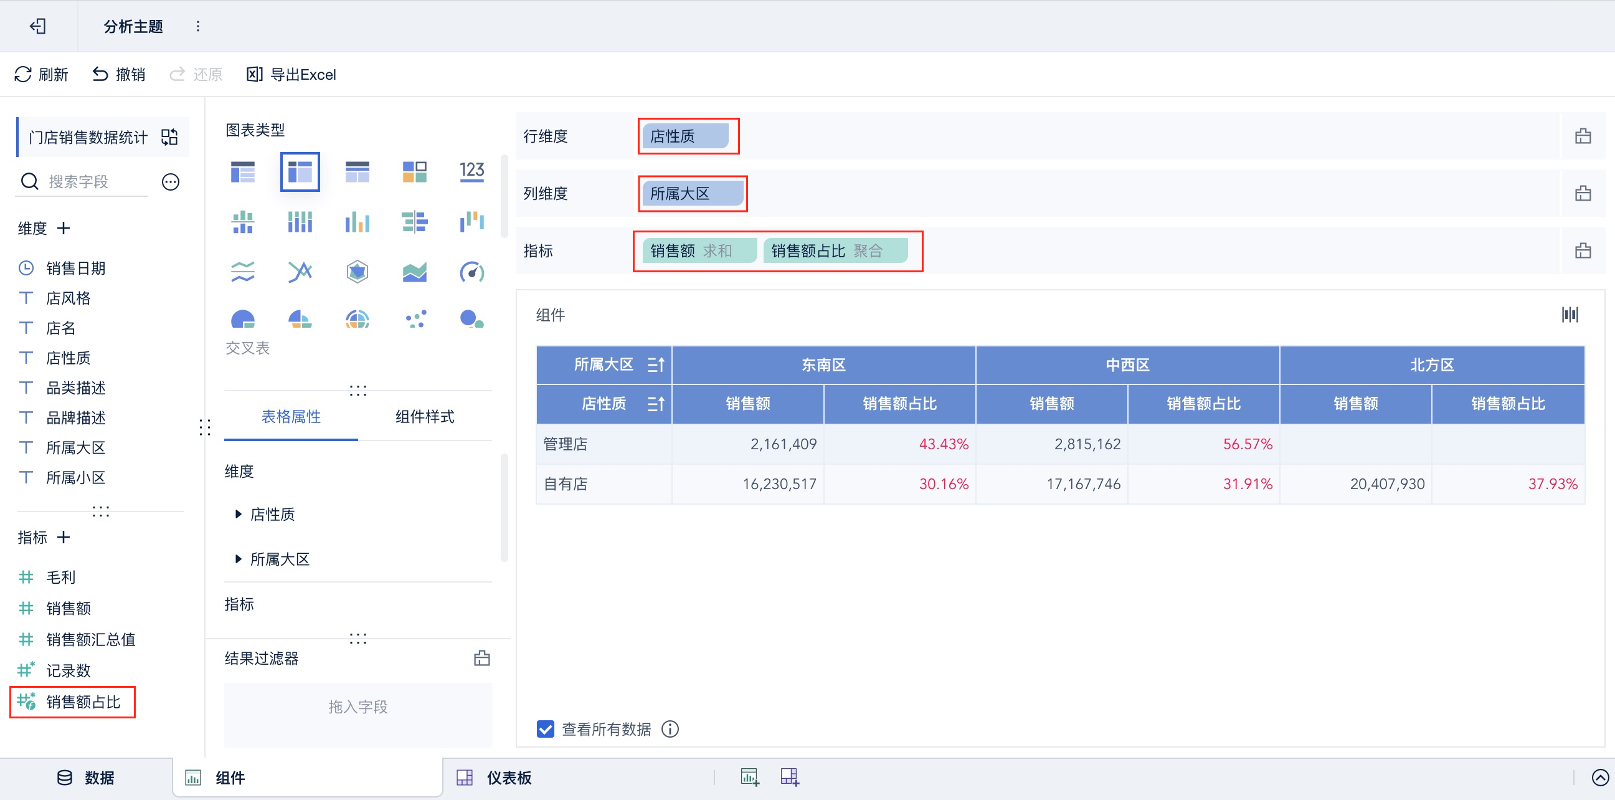Click the exit icon at top left
1615x800 pixels.
[37, 26]
